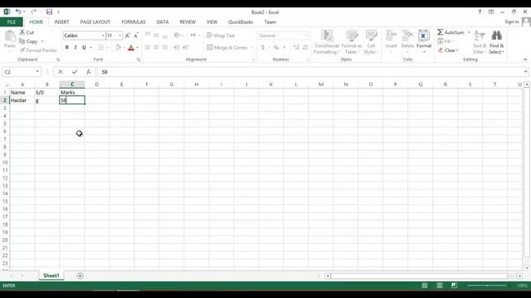Screen dimensions: 531x298
Task: Switch to the VIEW tab
Action: (212, 22)
